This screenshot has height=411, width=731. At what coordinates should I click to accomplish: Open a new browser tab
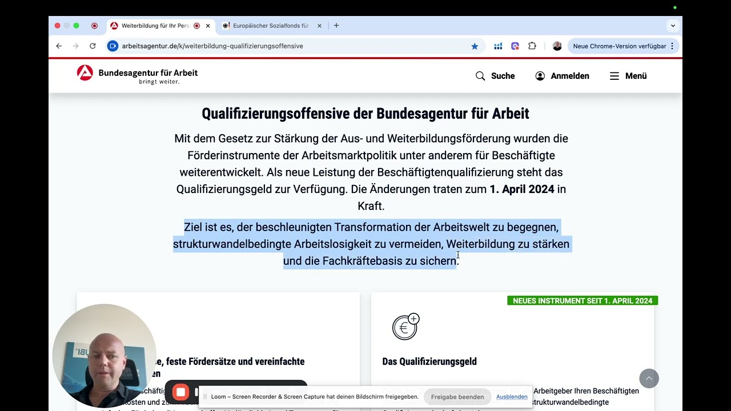pyautogui.click(x=336, y=26)
